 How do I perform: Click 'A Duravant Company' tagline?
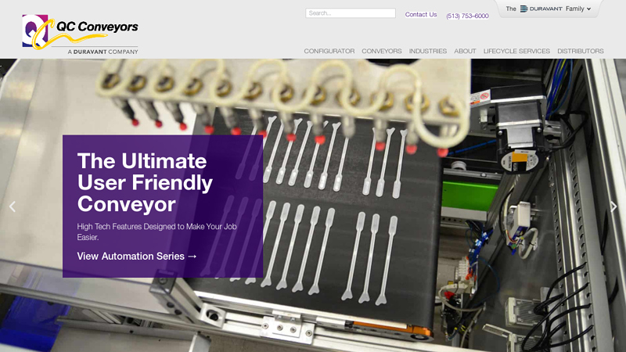coord(103,52)
